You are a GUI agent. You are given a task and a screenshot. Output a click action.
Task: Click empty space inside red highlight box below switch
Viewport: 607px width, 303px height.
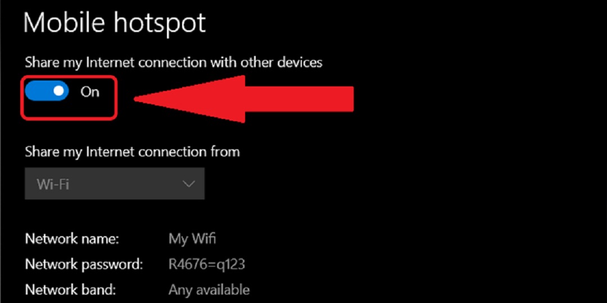pos(69,109)
